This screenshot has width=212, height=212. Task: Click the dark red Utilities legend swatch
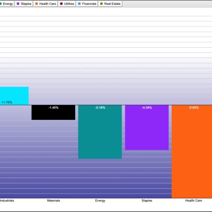click(x=61, y=4)
